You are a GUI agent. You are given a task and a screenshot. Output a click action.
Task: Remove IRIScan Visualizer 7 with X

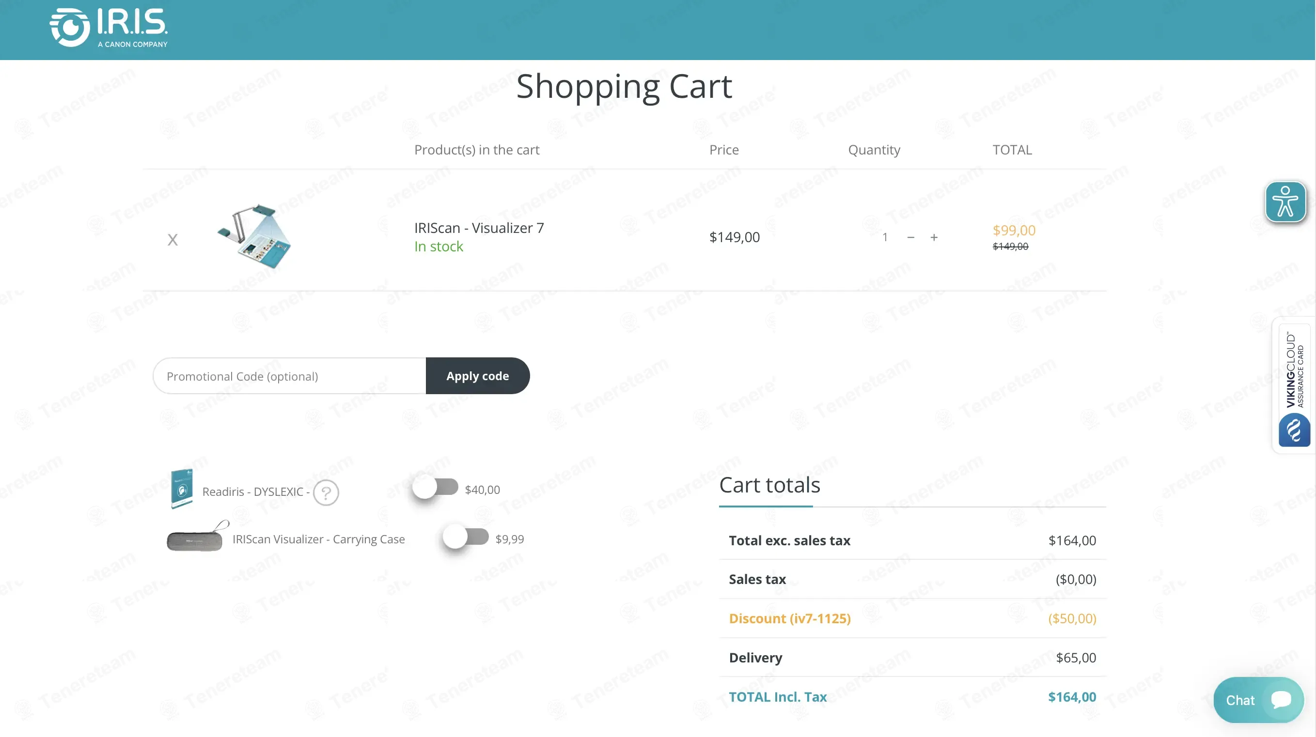[172, 239]
